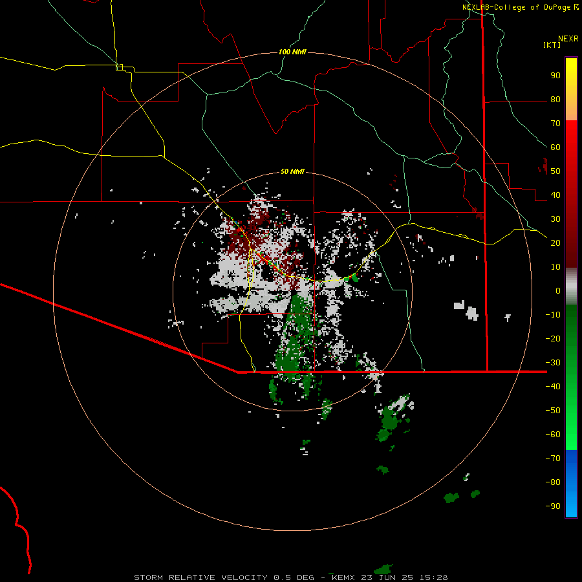Viewport: 582px width, 582px height.
Task: Click the 0 value on the velocity scale
Action: click(558, 290)
